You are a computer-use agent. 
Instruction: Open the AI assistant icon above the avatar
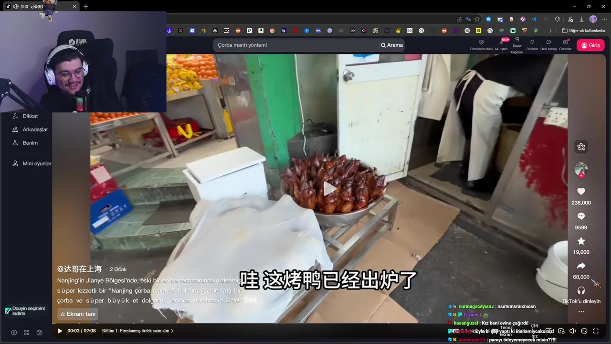(581, 147)
